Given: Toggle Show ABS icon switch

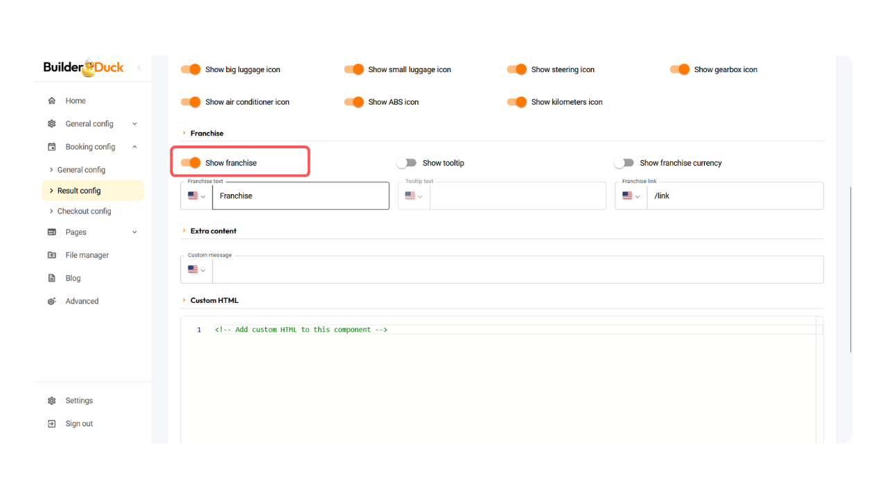Looking at the screenshot, I should (x=353, y=102).
